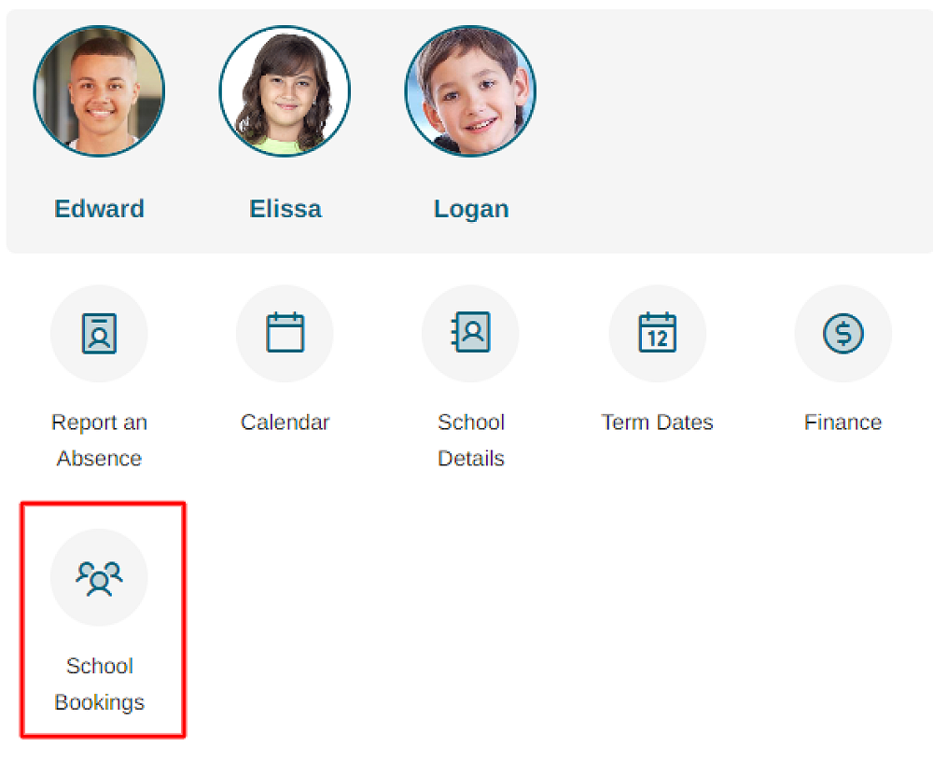Open the School Bookings people icon
Screen dimensions: 933x760
point(99,577)
